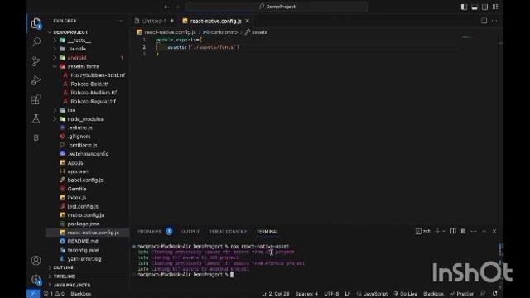Open Explorer more actions menu
The image size is (530, 298).
120,21
